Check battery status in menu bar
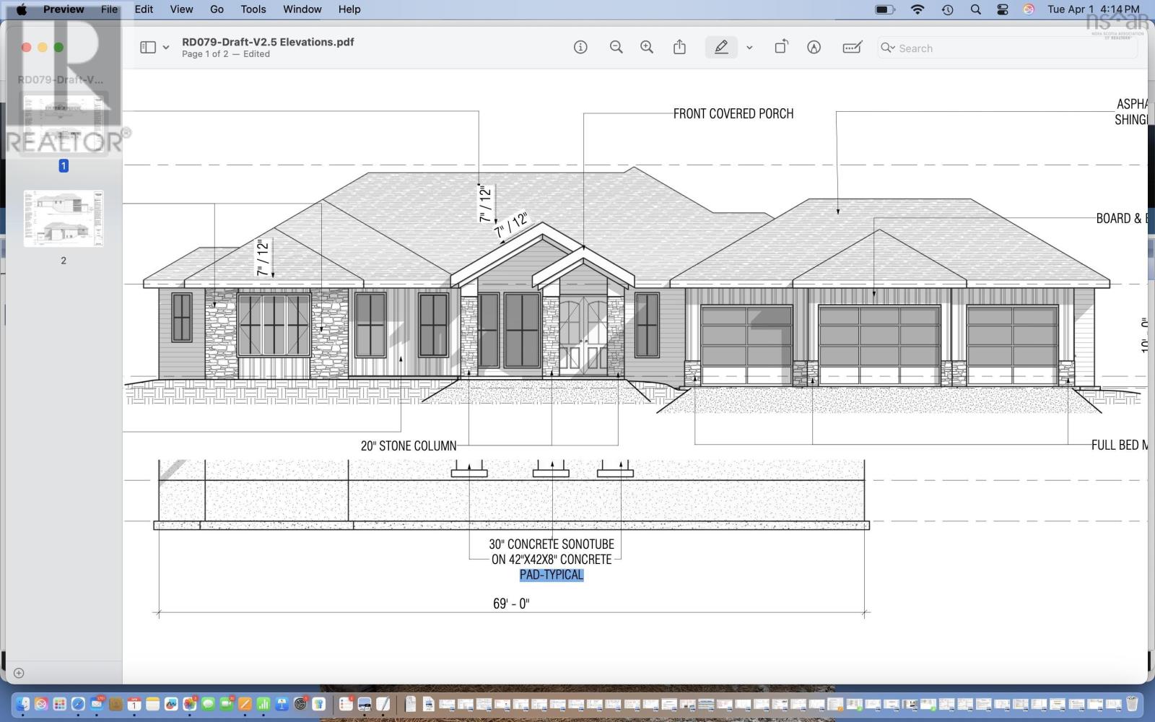Image resolution: width=1155 pixels, height=722 pixels. click(x=885, y=9)
